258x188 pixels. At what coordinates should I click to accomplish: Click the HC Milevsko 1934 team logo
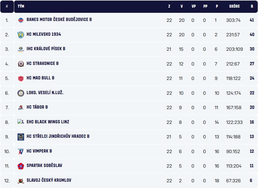click(21, 35)
